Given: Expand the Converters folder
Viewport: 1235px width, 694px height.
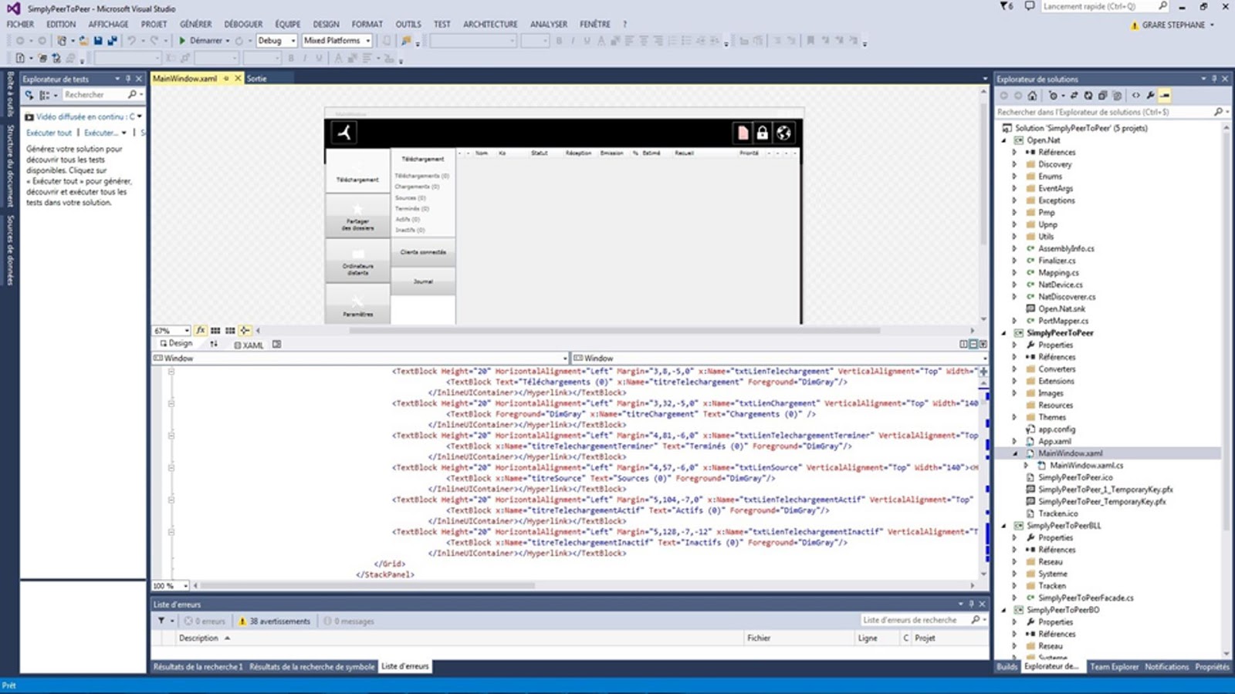Looking at the screenshot, I should click(1015, 369).
